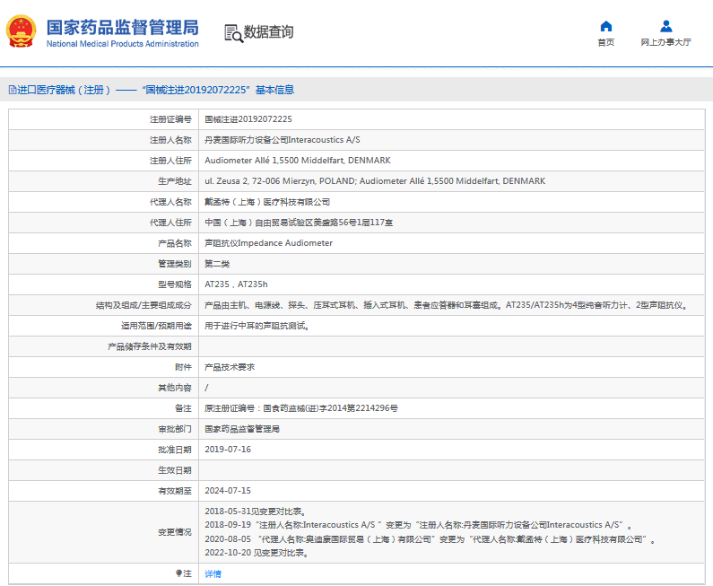Click the data query magnifier document icon
The width and height of the screenshot is (713, 586).
[x=234, y=33]
